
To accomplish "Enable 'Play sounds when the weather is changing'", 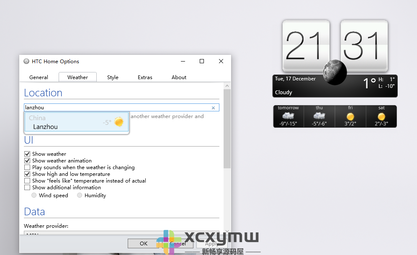I will 27,167.
